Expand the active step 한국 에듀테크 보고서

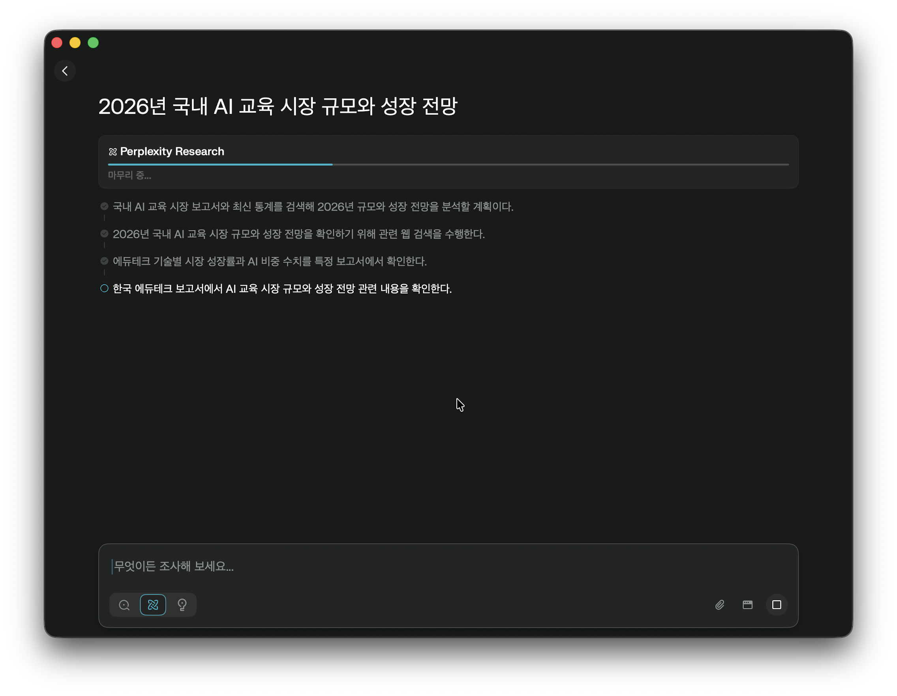click(x=282, y=289)
